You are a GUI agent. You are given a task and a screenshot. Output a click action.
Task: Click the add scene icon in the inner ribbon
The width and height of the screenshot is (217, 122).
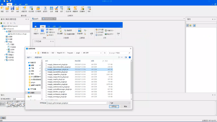tap(80, 31)
